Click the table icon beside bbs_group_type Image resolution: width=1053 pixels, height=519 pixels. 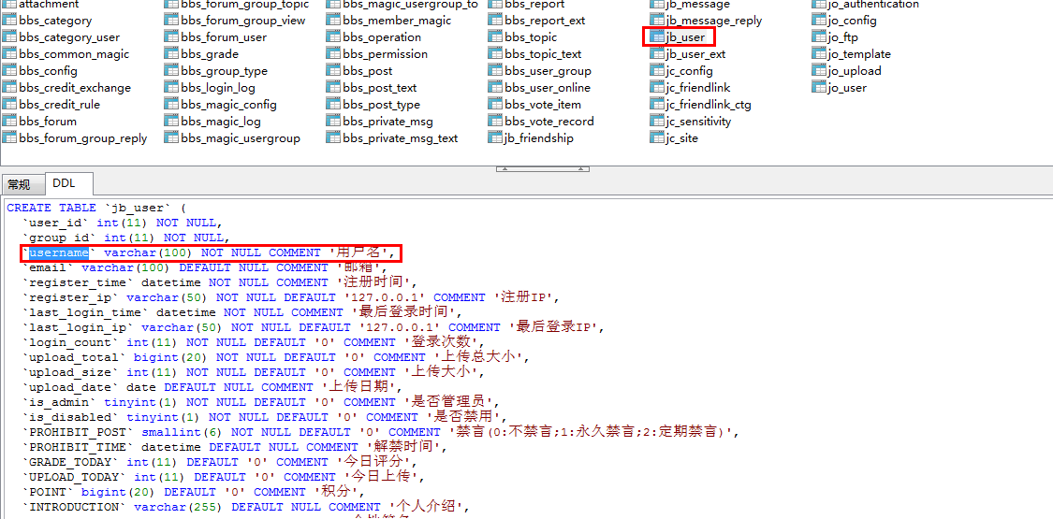(x=171, y=71)
